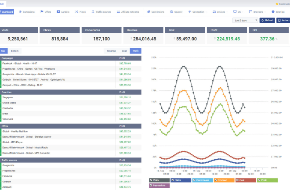The height and width of the screenshot is (193, 290).
Task: Toggle the Cost series checkbox
Action: (237, 180)
